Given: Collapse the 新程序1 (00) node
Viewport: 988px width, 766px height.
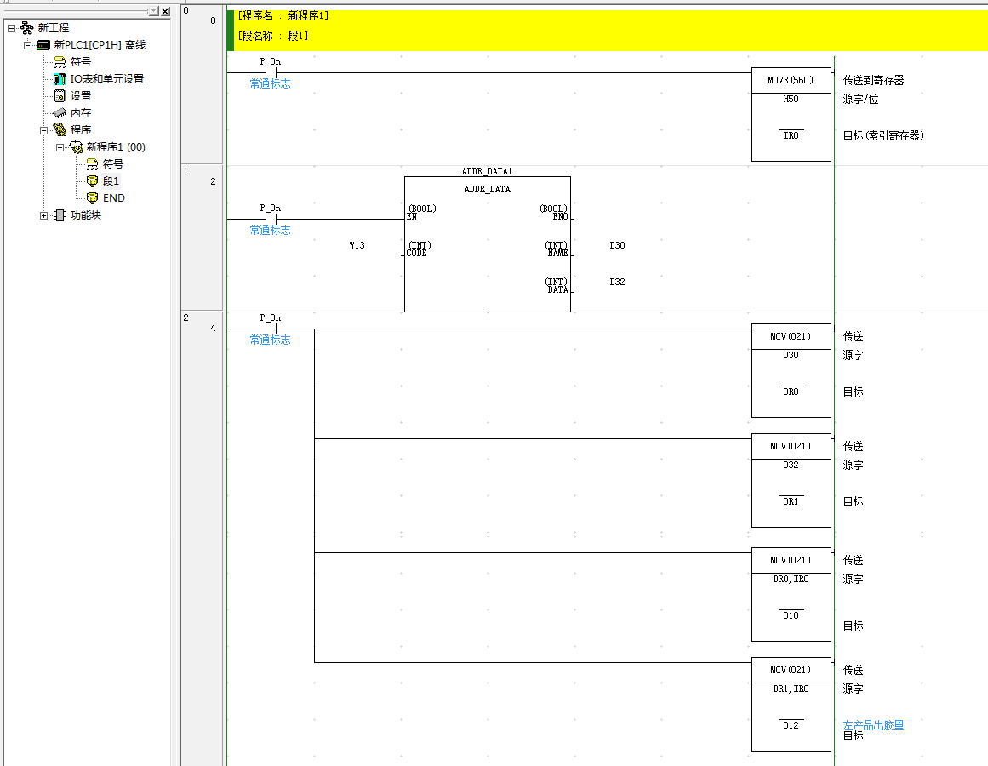Looking at the screenshot, I should pos(60,147).
